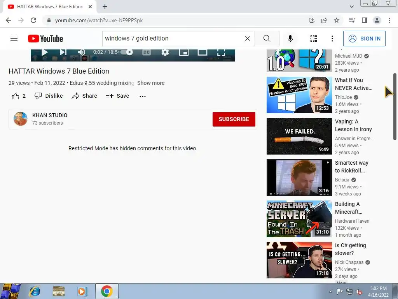Activate miniplayer icon in player
This screenshot has height=299, width=398.
click(184, 53)
